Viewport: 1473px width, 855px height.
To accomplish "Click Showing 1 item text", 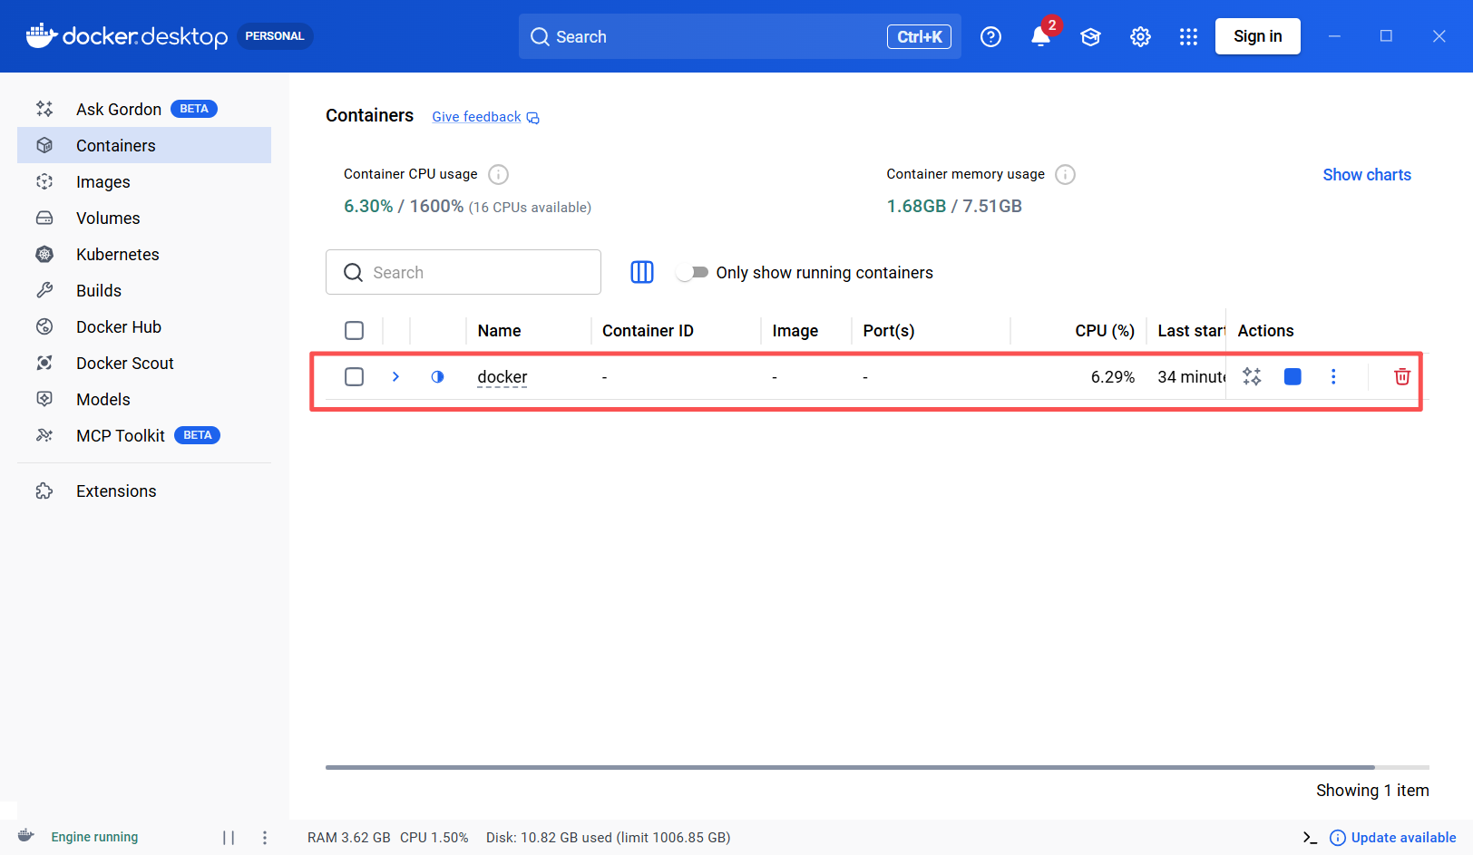I will (1372, 791).
